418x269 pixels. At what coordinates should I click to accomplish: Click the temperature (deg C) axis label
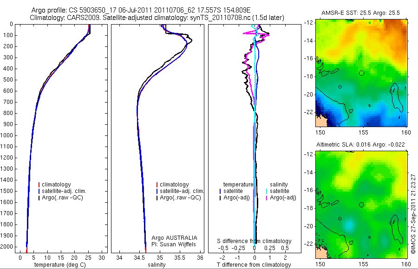pos(60,265)
